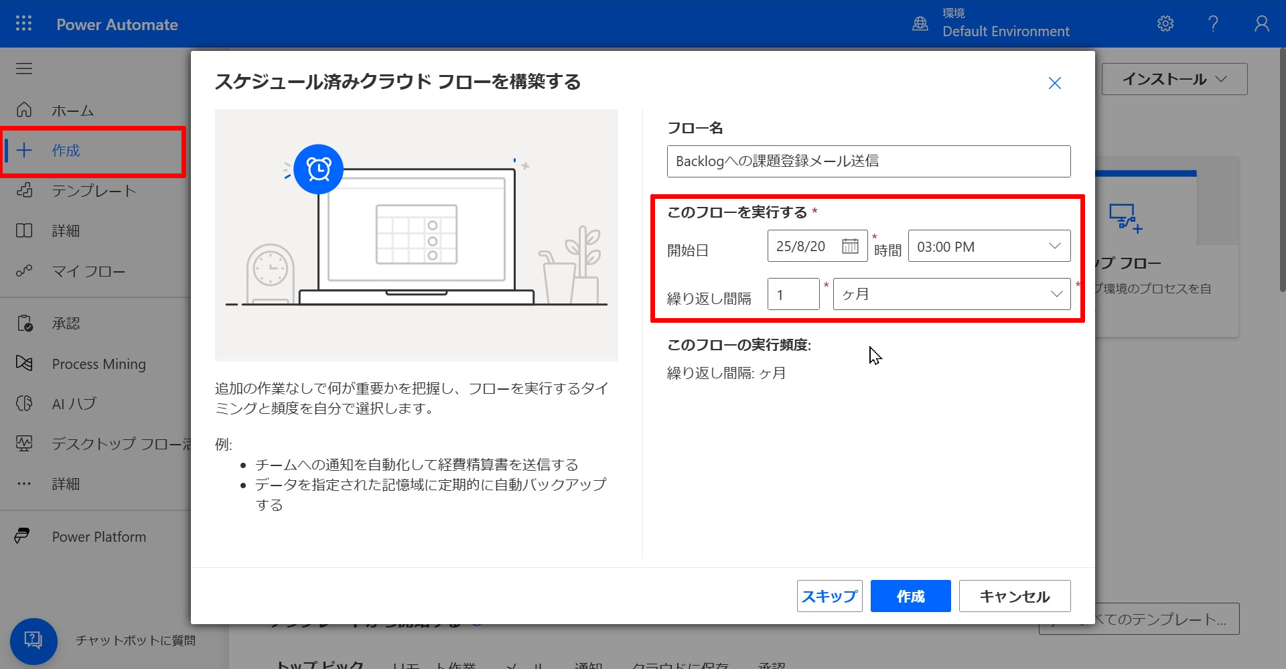Click the 作成 create button in dialog

click(911, 596)
